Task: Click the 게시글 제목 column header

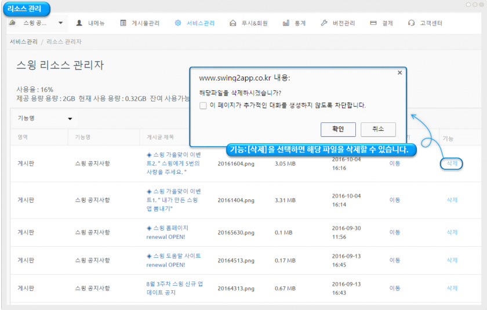Action: (x=160, y=137)
